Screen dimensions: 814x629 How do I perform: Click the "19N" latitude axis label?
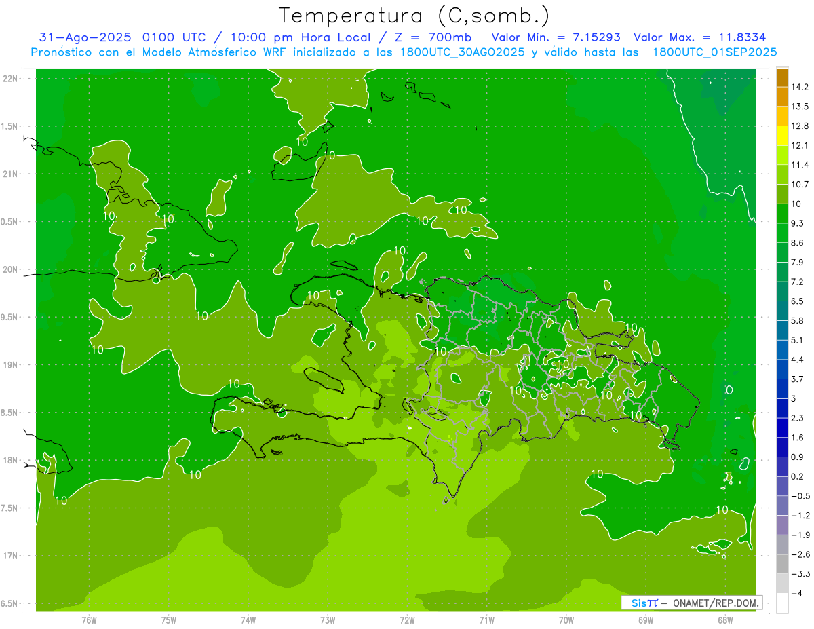tap(12, 365)
